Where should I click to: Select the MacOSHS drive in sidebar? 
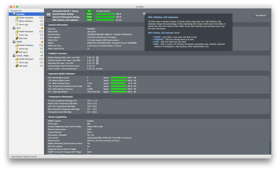[20, 14]
